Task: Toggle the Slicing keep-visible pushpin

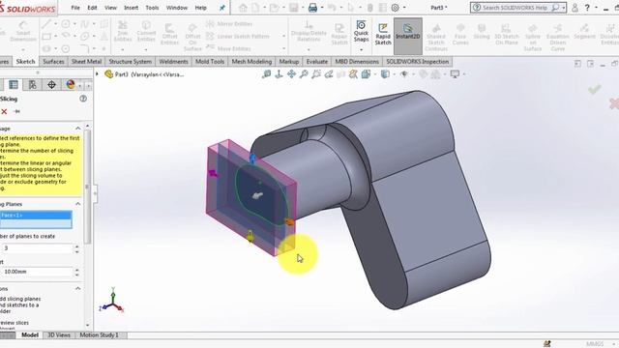Action: 16,112
